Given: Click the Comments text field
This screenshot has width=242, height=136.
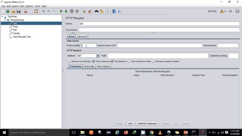Looking at the screenshot, I should pos(159,30).
